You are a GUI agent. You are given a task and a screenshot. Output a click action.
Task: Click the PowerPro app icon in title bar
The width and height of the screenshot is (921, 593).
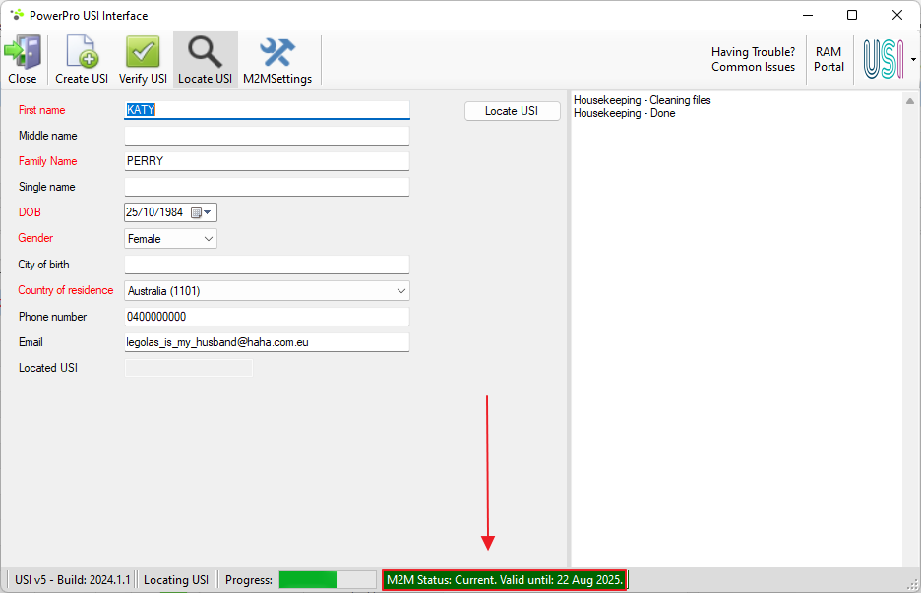point(17,16)
